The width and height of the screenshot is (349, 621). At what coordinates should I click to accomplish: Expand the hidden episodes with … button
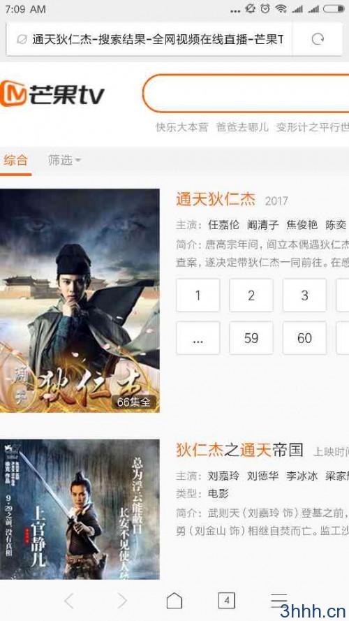[198, 338]
